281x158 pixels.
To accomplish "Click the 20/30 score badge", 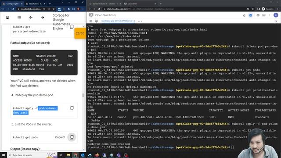I will point(80,33).
